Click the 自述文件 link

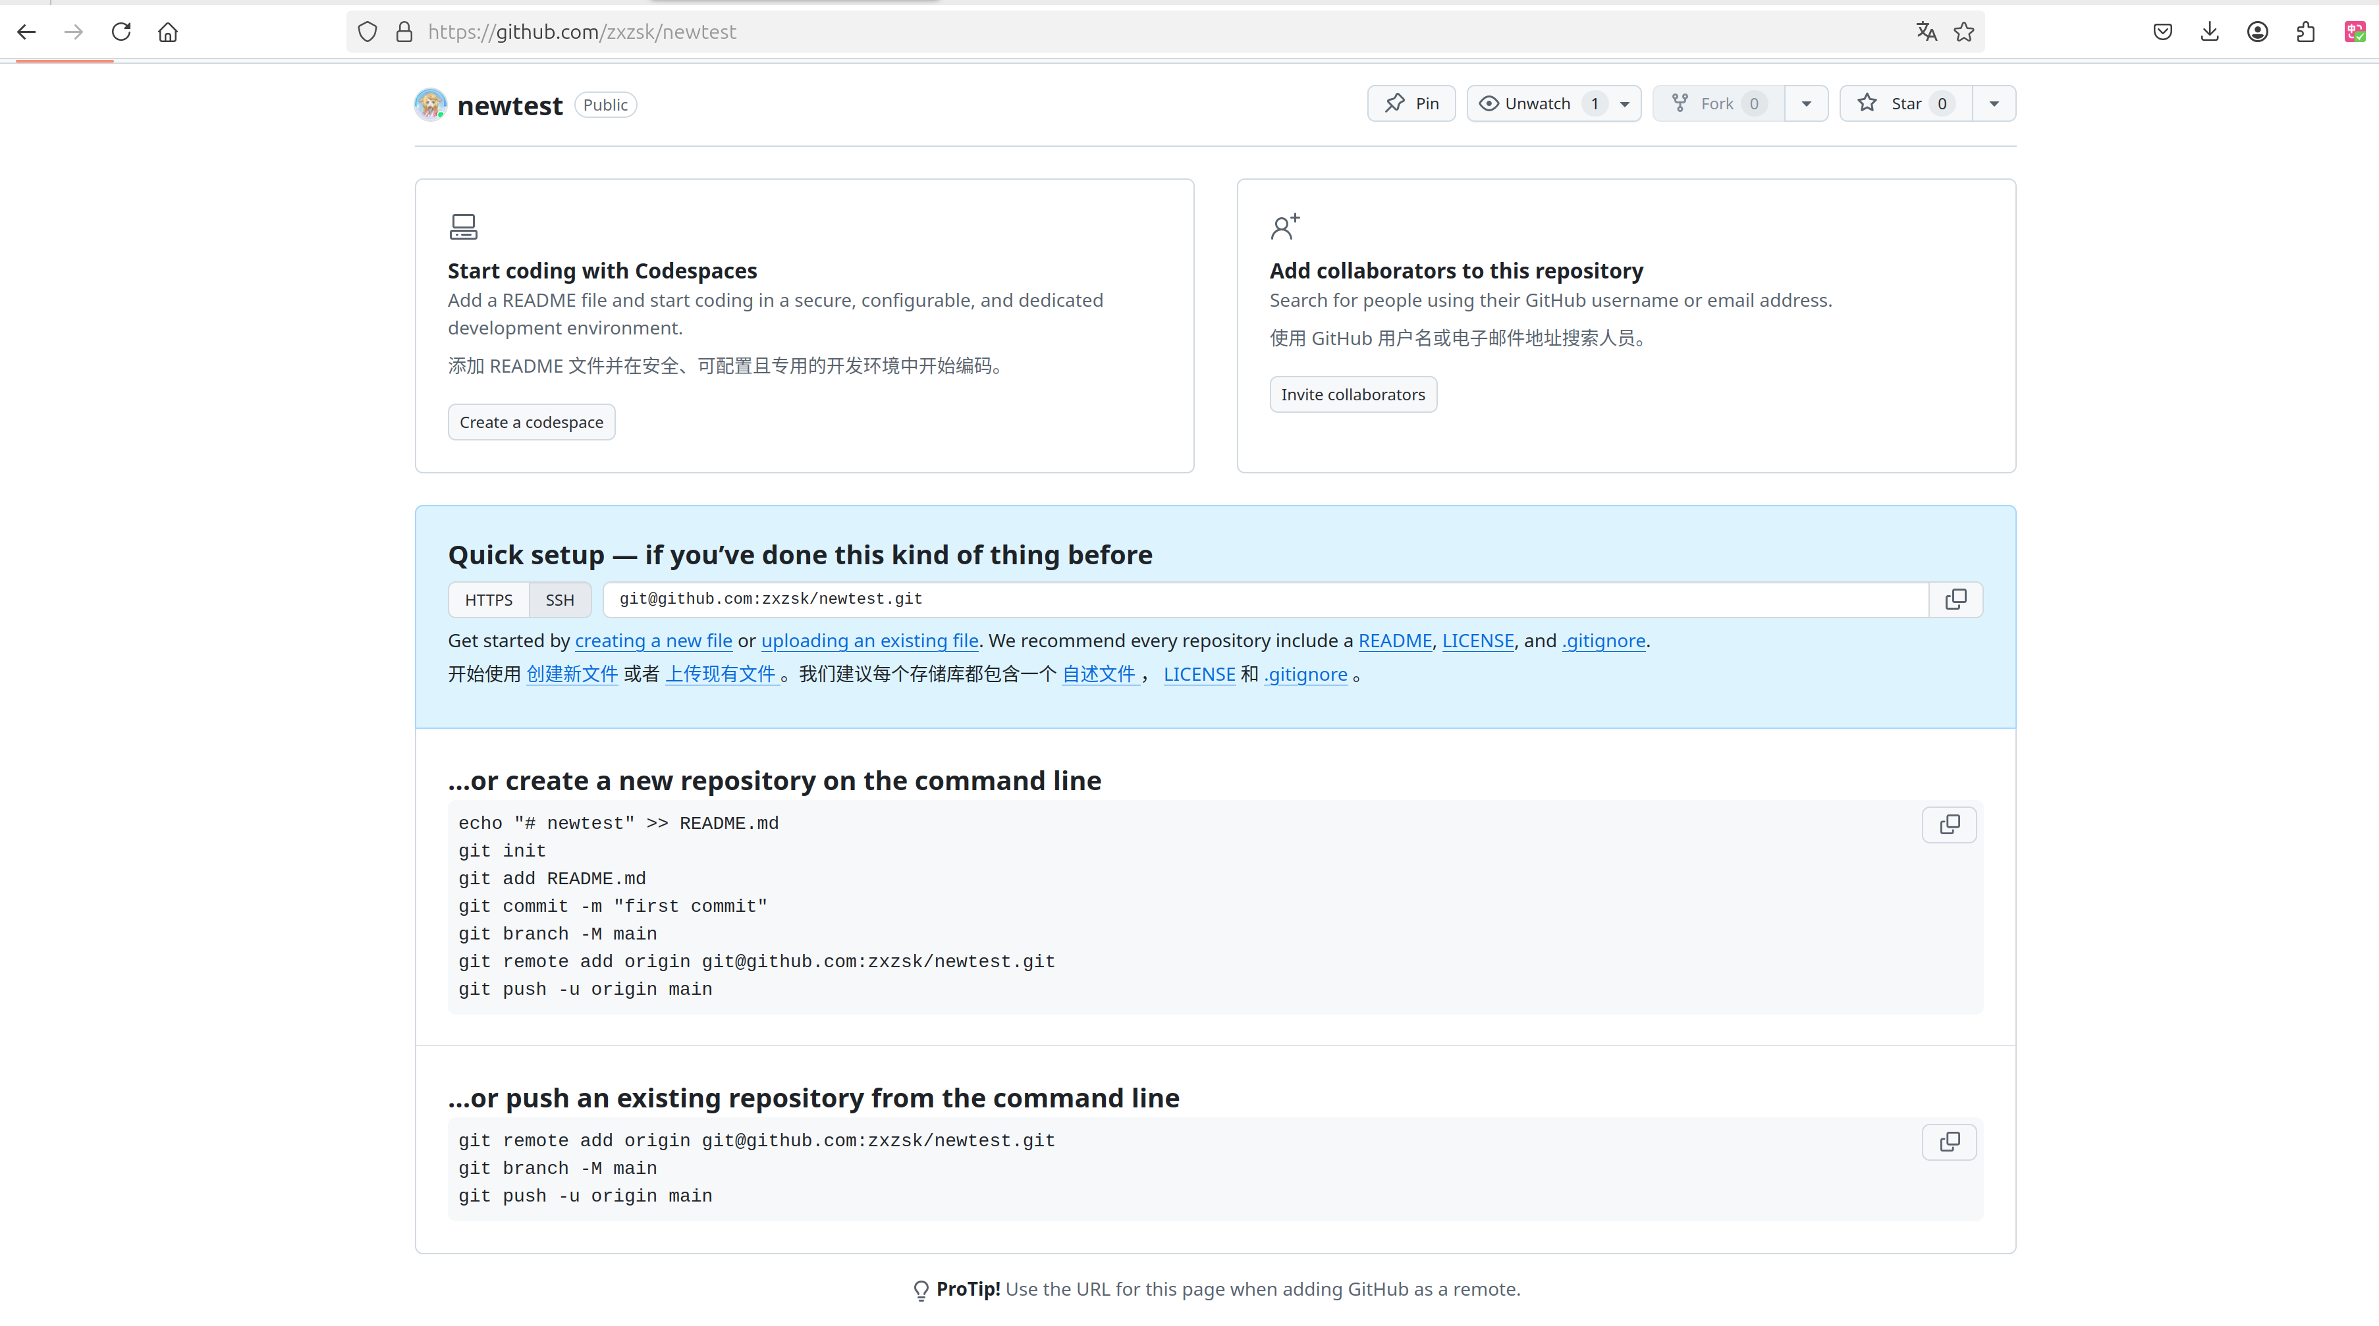(x=1099, y=674)
